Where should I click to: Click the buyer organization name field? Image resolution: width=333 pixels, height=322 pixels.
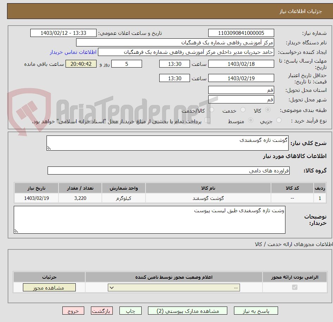(175, 43)
